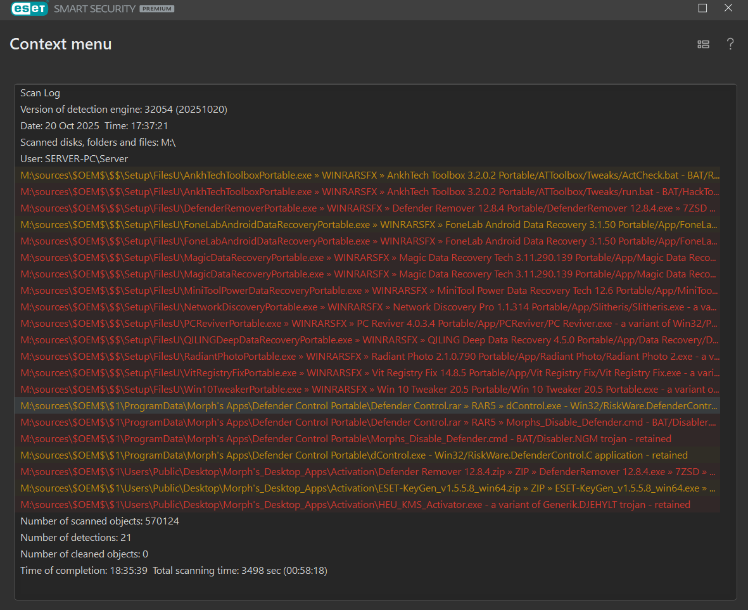Image resolution: width=748 pixels, height=610 pixels.
Task: Open the list view options icon
Action: click(x=703, y=44)
